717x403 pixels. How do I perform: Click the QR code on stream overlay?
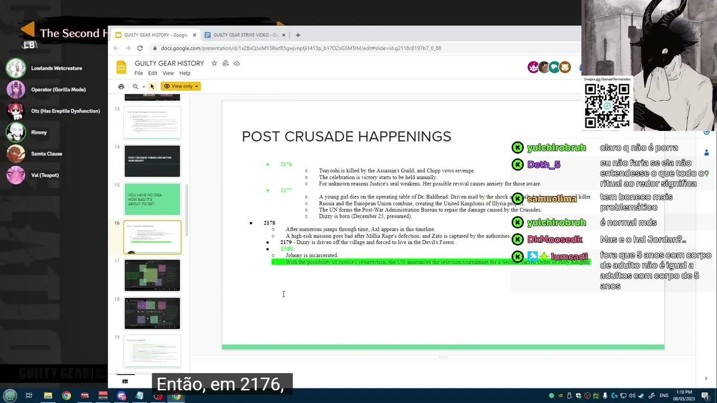point(607,106)
